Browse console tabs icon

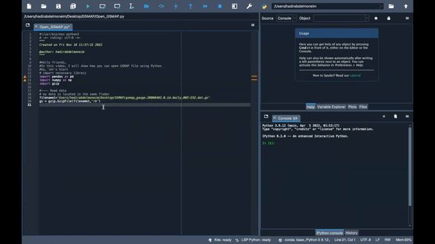266,117
